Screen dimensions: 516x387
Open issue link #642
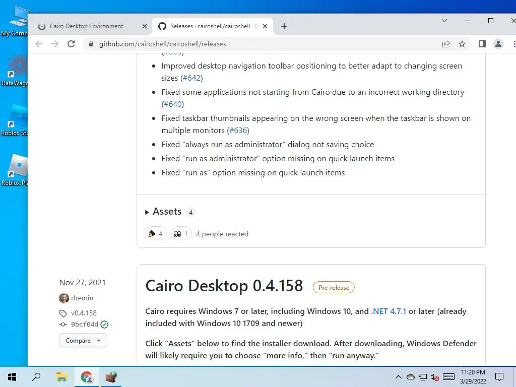pyautogui.click(x=191, y=78)
